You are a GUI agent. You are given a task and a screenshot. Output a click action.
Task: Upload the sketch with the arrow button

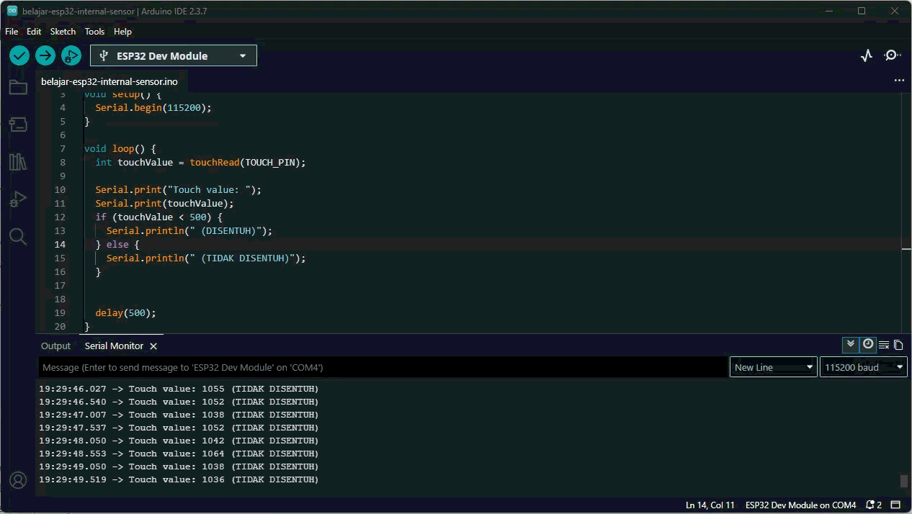45,55
